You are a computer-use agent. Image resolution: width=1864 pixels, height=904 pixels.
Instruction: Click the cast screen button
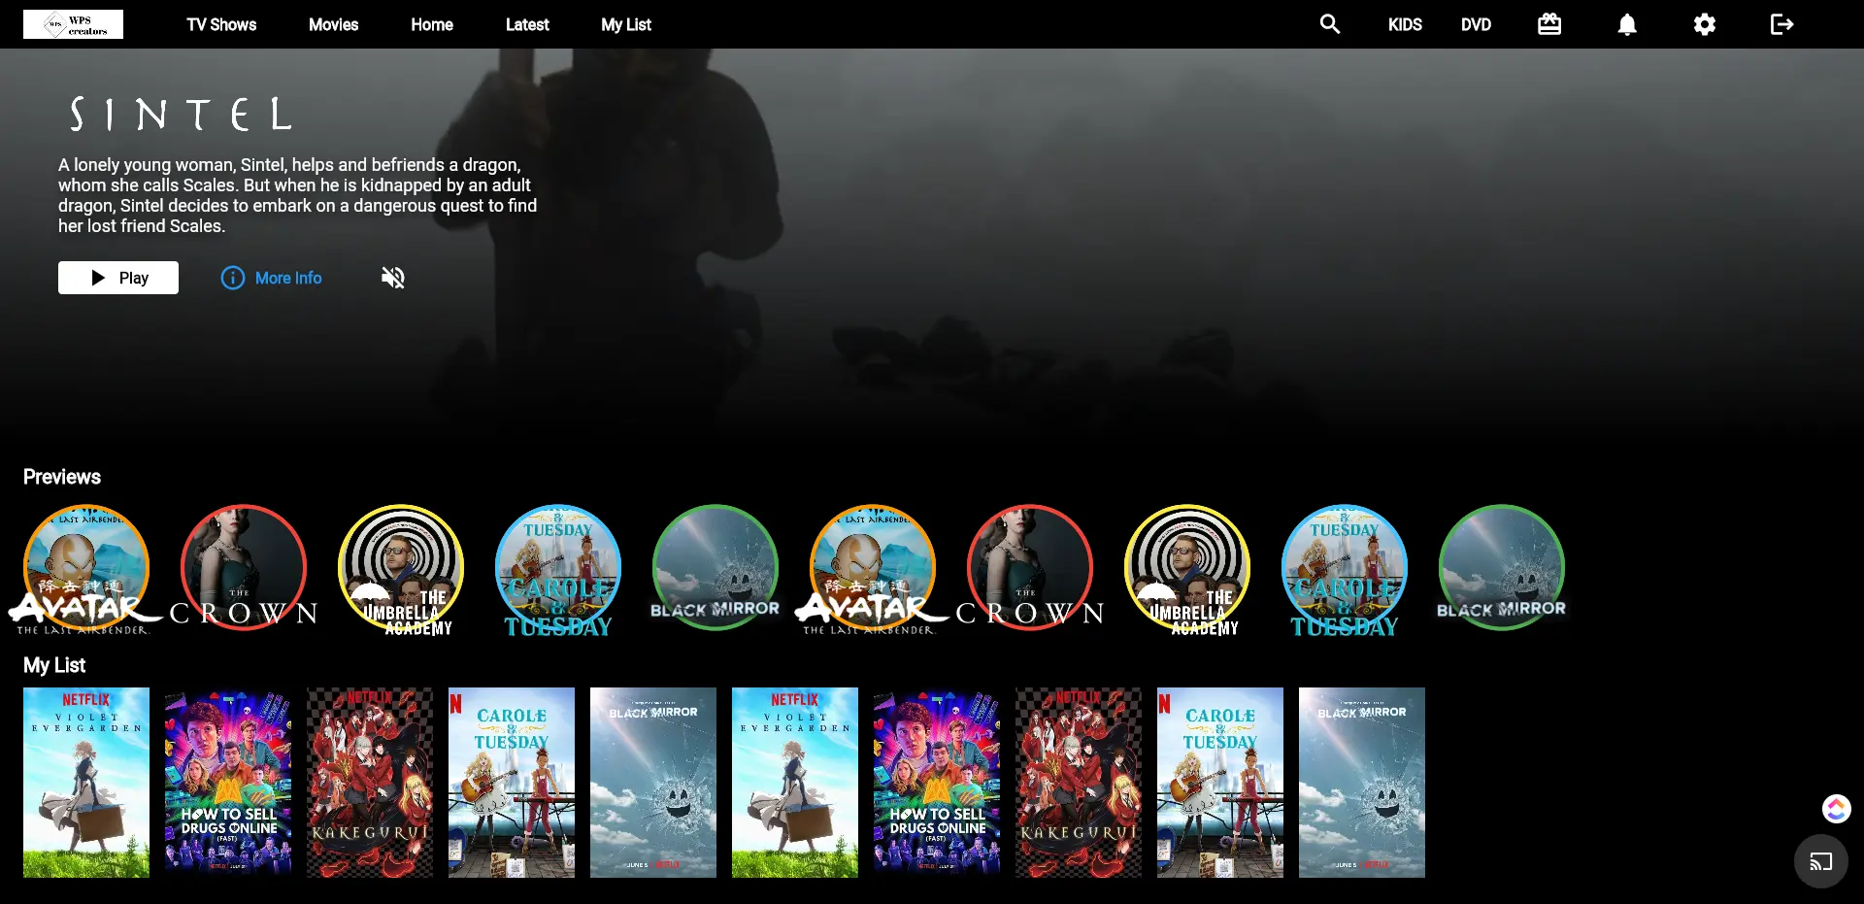1820,861
